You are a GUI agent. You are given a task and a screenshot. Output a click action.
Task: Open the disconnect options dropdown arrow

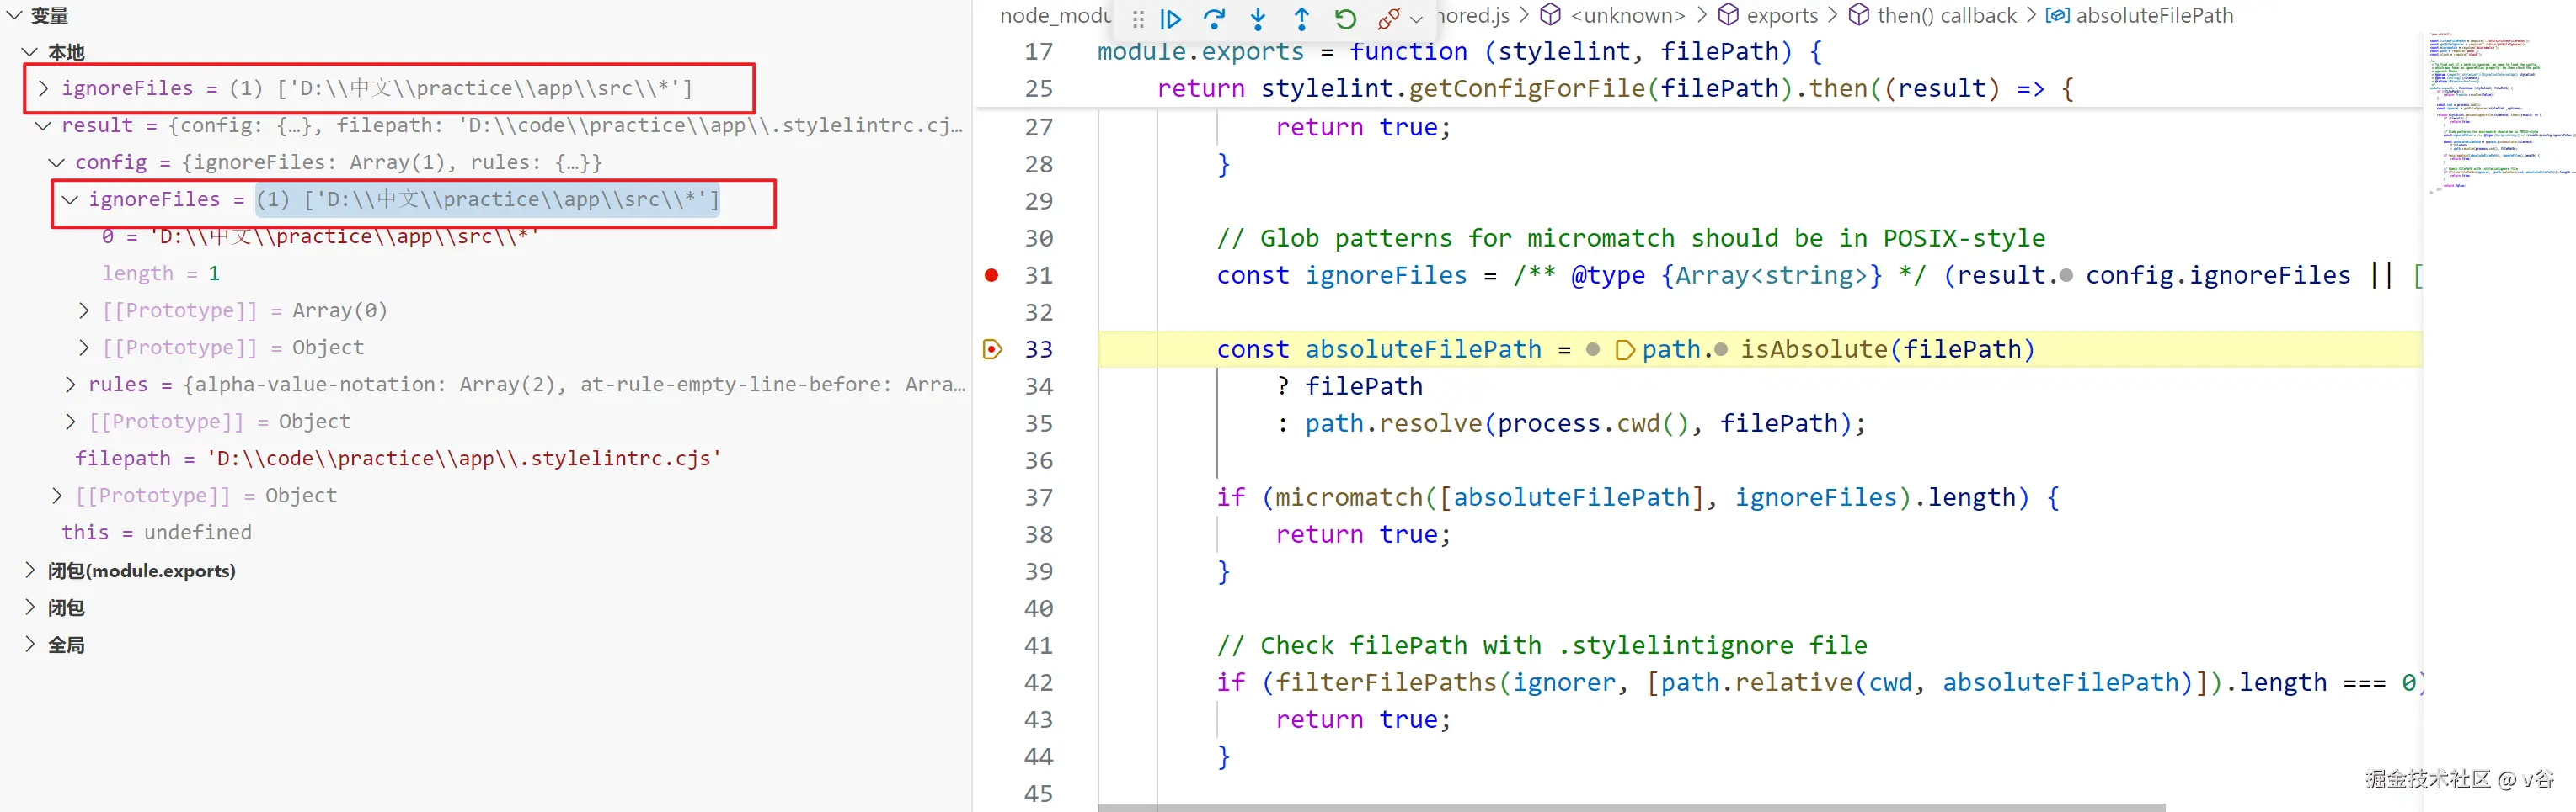[x=1416, y=19]
